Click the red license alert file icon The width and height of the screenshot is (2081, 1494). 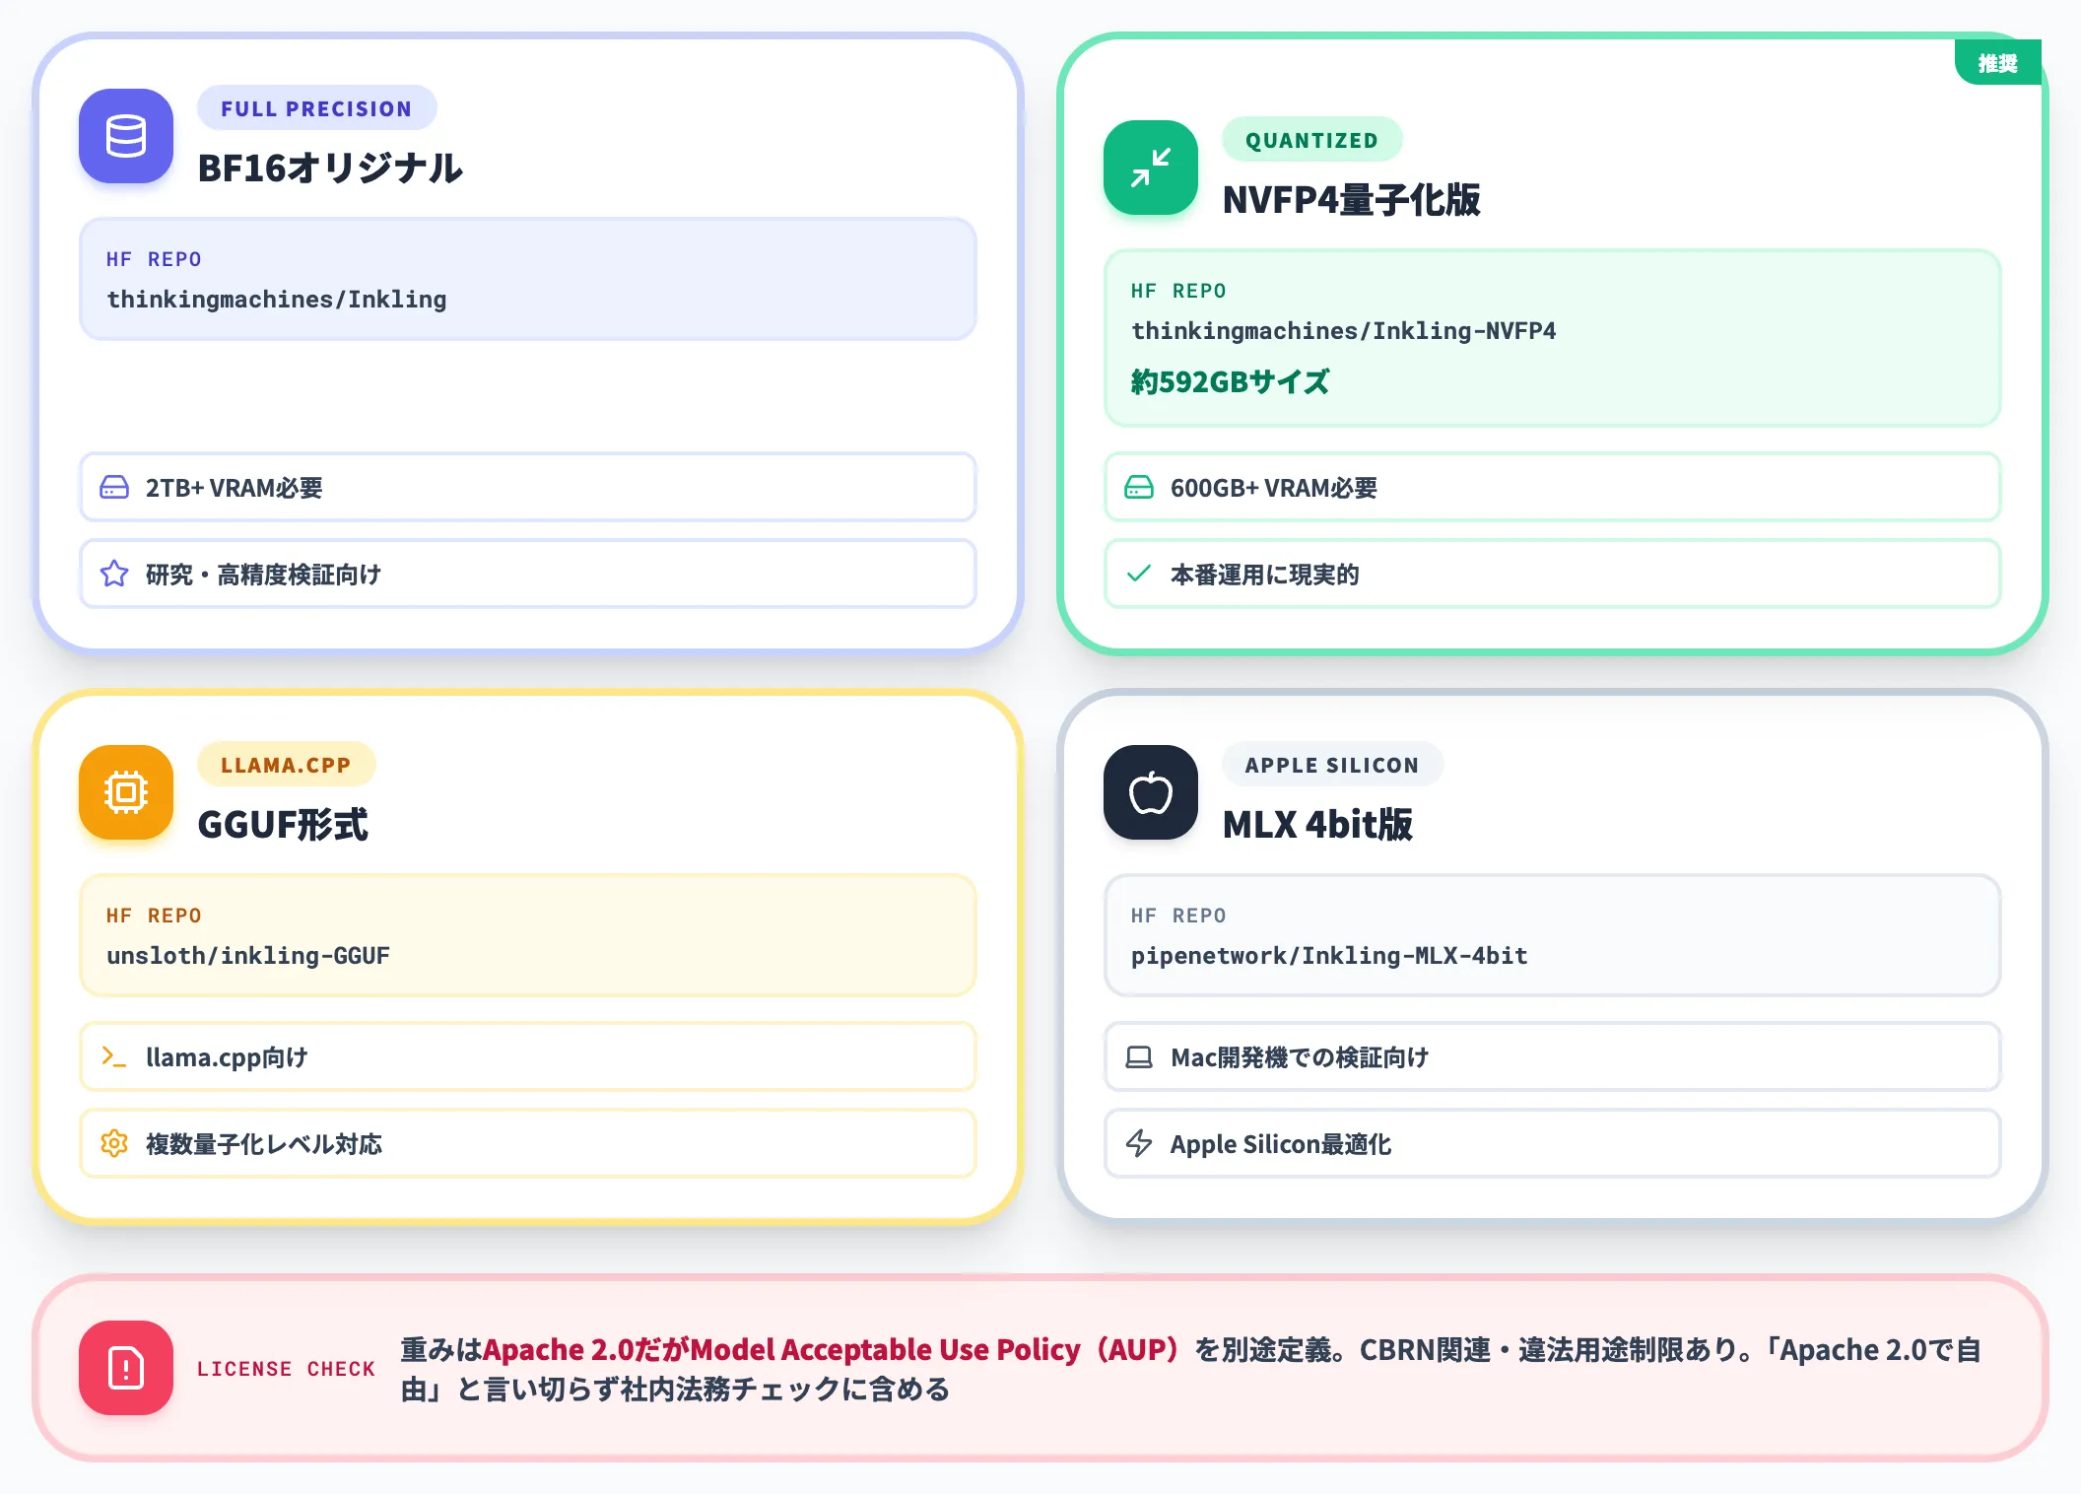(x=126, y=1368)
